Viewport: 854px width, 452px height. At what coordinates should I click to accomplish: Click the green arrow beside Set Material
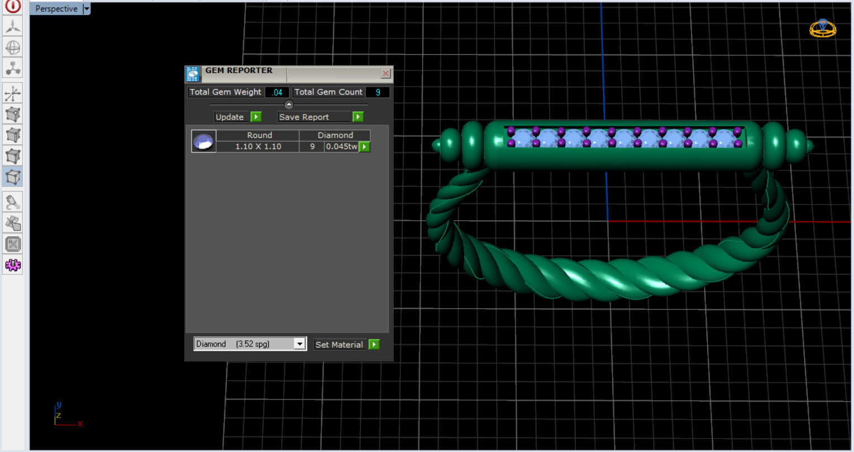point(374,345)
